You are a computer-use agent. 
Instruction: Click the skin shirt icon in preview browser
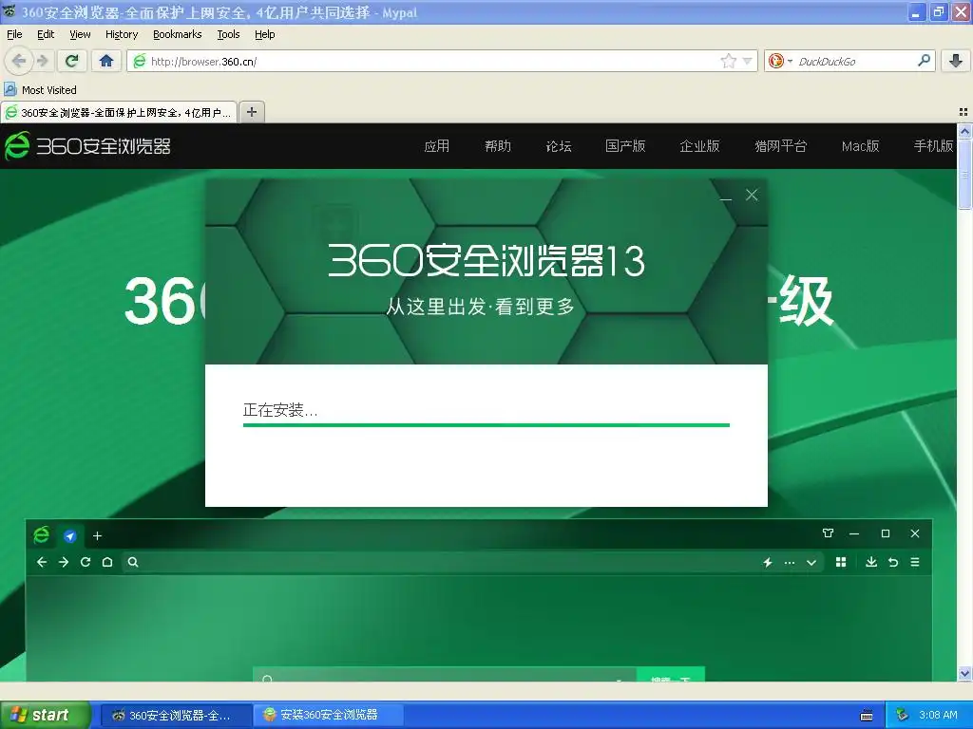point(828,533)
